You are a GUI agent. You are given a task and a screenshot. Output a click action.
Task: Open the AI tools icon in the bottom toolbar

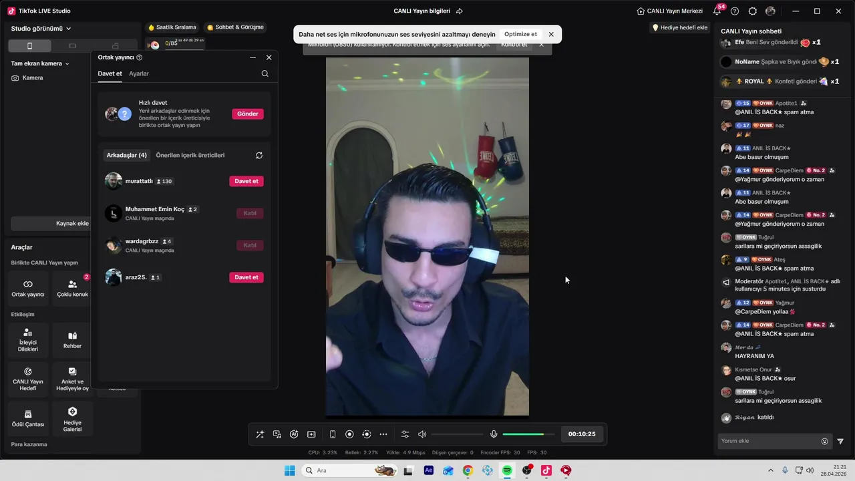pyautogui.click(x=294, y=434)
